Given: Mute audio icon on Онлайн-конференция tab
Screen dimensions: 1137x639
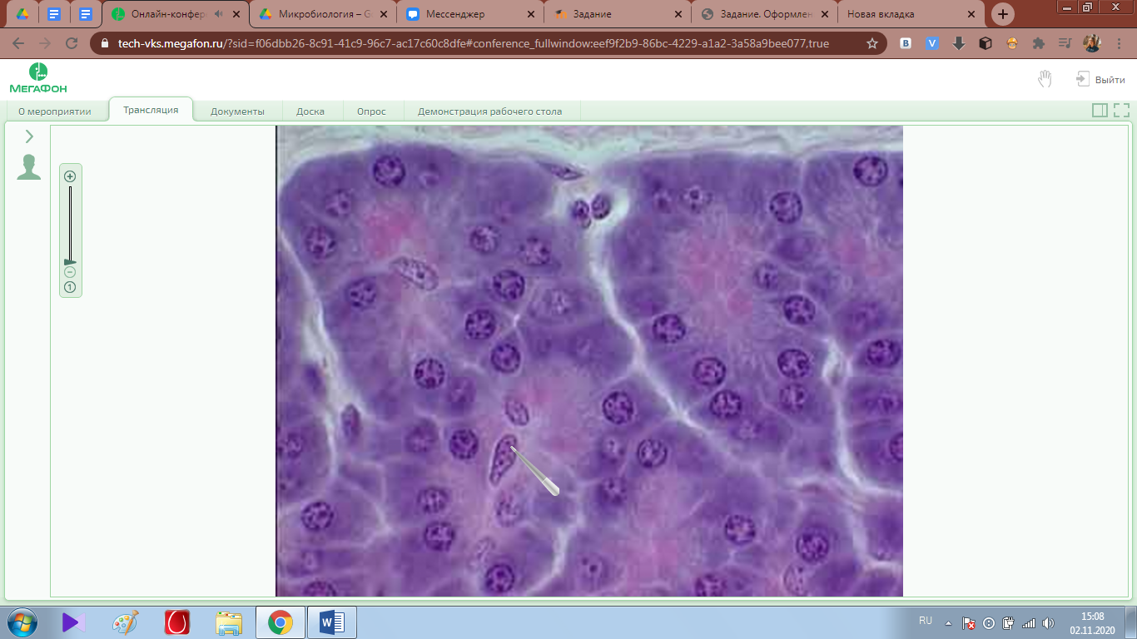Looking at the screenshot, I should coord(218,14).
